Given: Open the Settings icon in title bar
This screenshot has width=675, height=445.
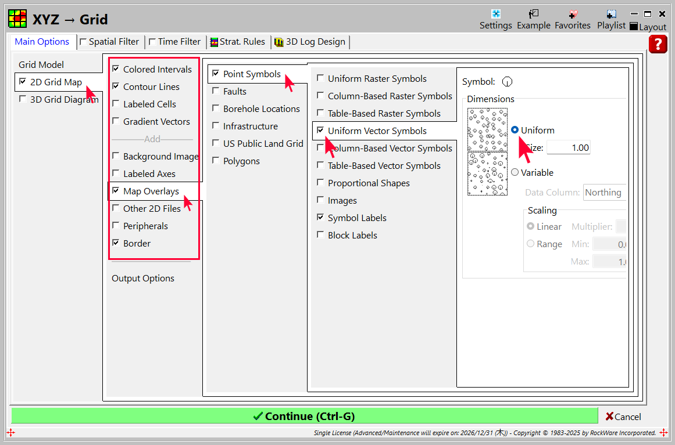Looking at the screenshot, I should pyautogui.click(x=495, y=14).
